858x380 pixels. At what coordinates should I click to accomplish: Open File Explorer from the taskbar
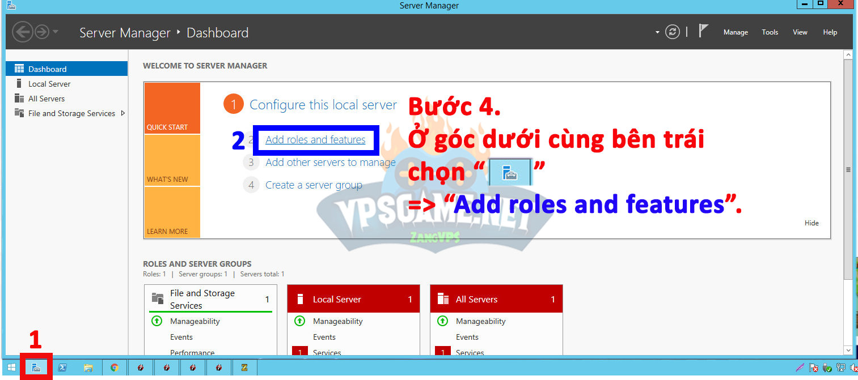(x=88, y=368)
